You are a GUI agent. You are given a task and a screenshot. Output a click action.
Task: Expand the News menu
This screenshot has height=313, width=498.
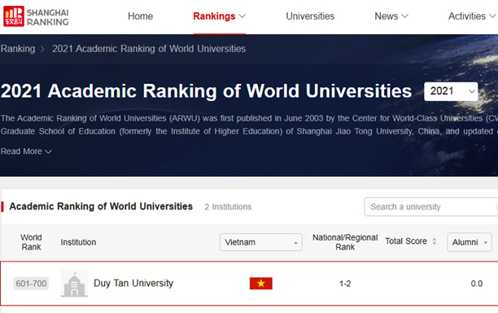coord(391,16)
